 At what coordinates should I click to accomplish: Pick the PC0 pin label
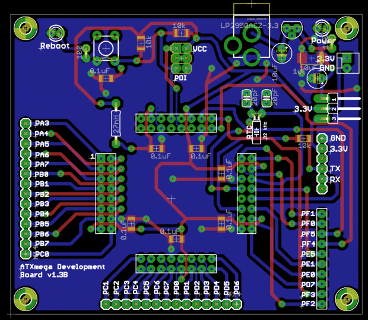point(42,254)
